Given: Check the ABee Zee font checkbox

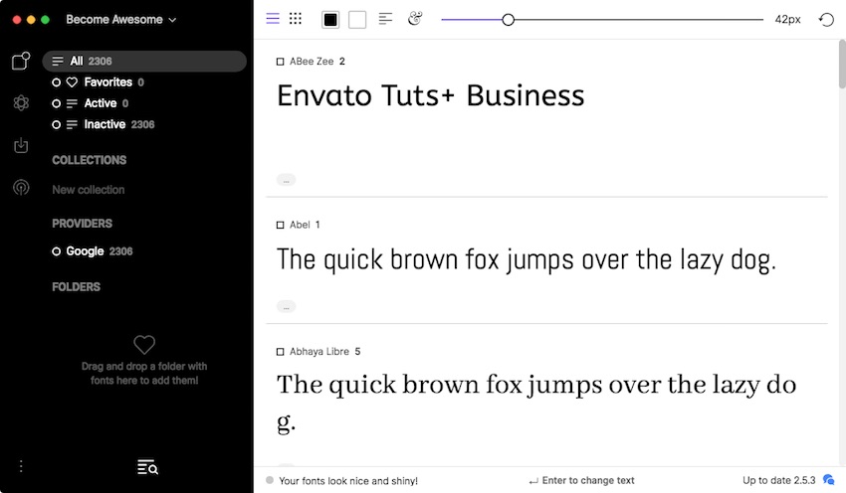Looking at the screenshot, I should (280, 62).
